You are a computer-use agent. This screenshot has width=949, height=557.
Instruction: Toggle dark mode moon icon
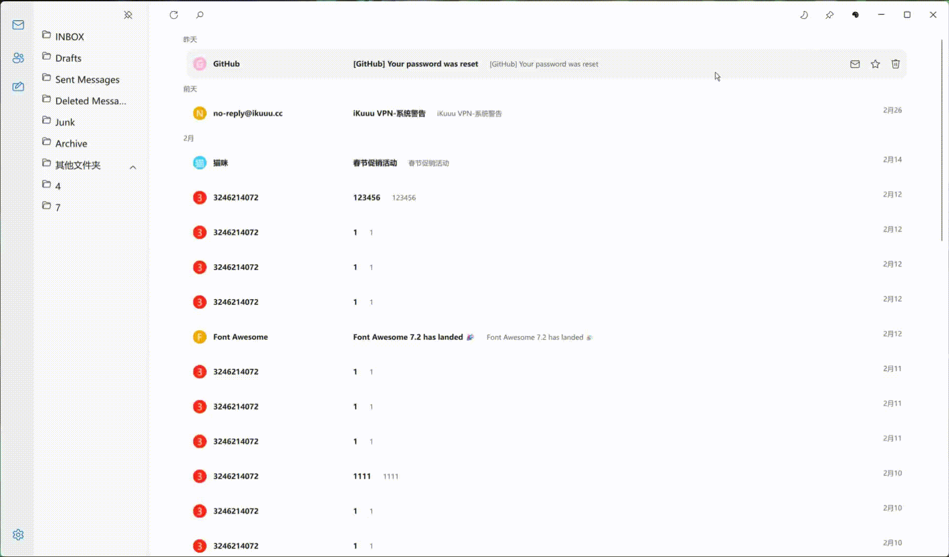(804, 15)
